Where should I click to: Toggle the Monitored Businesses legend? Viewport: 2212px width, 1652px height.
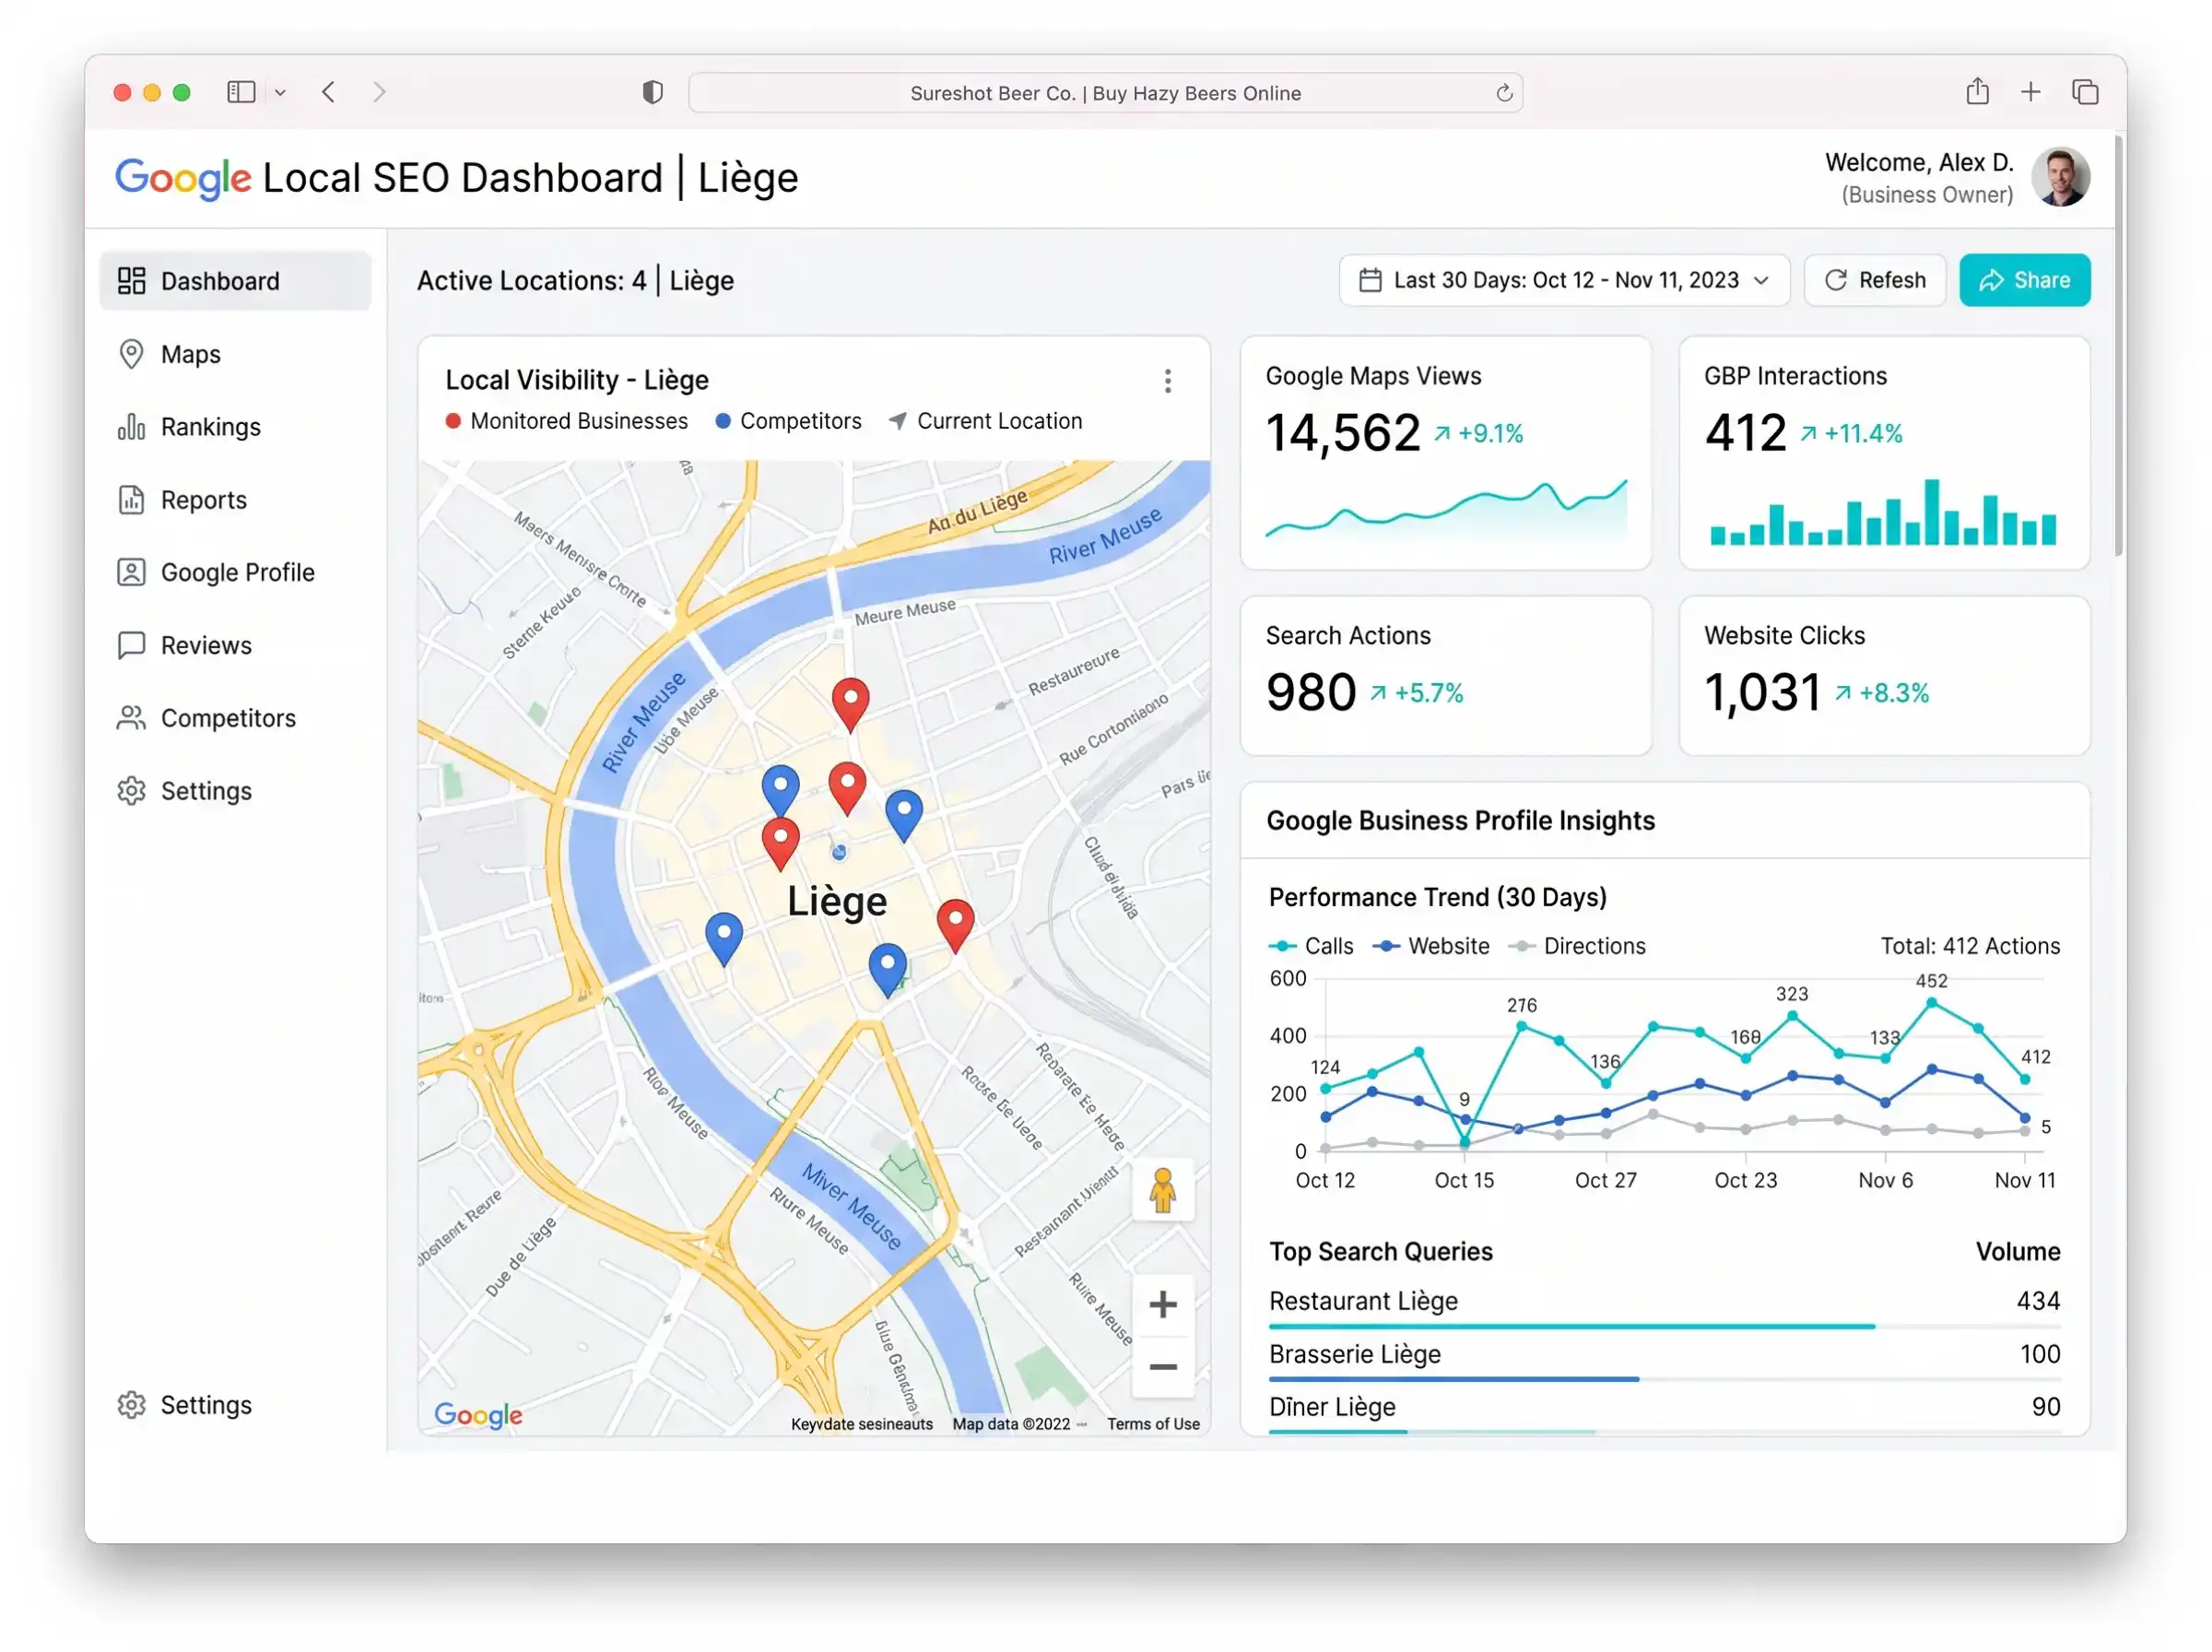tap(567, 421)
